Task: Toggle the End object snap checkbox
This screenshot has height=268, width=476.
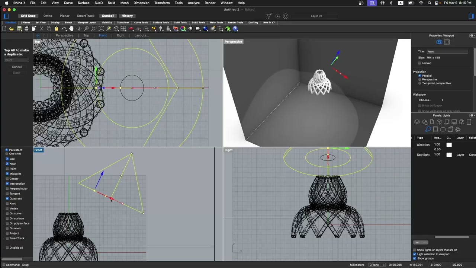Action: click(x=7, y=159)
